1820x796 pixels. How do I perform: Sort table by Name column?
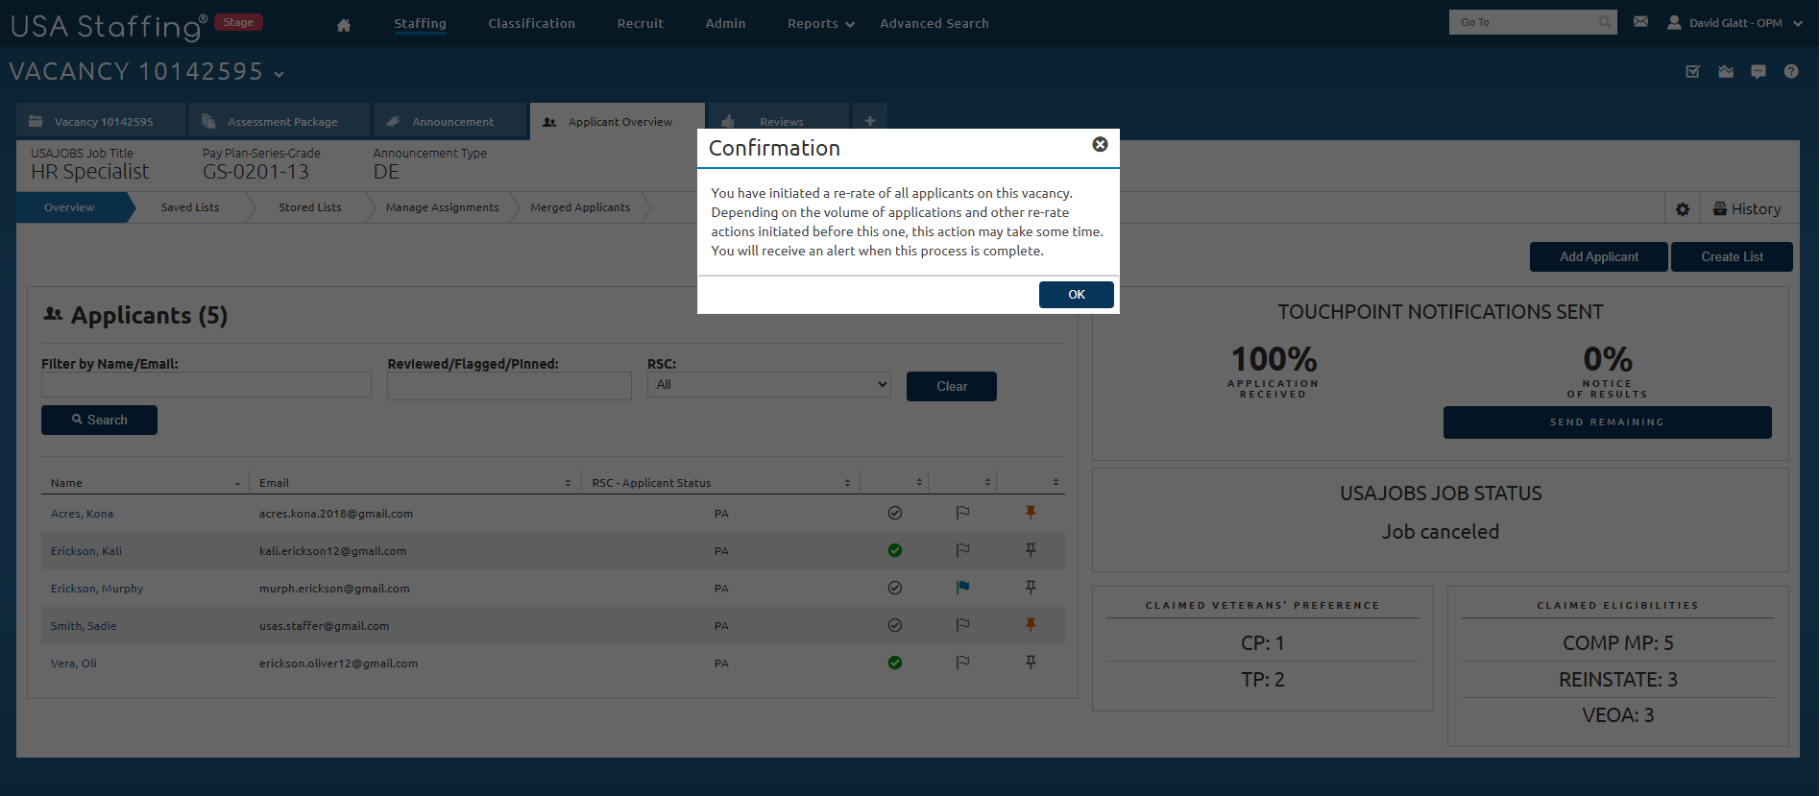pyautogui.click(x=144, y=483)
